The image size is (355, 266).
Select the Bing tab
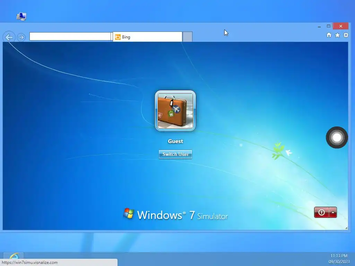pos(147,37)
